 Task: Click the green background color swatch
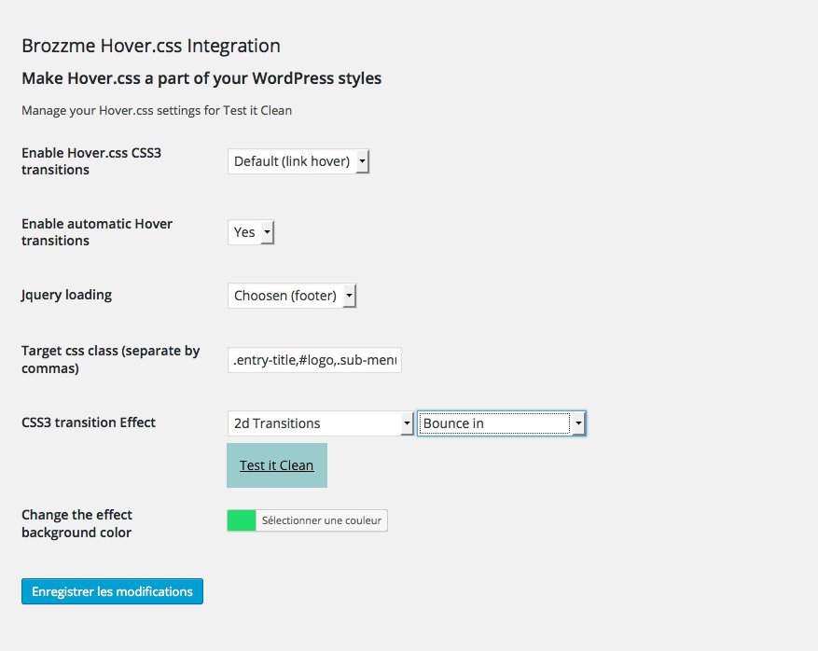[242, 520]
